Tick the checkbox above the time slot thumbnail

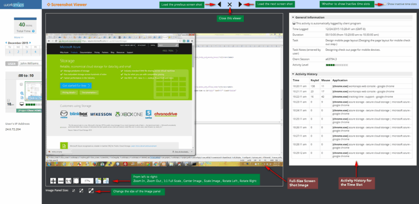pos(21,84)
